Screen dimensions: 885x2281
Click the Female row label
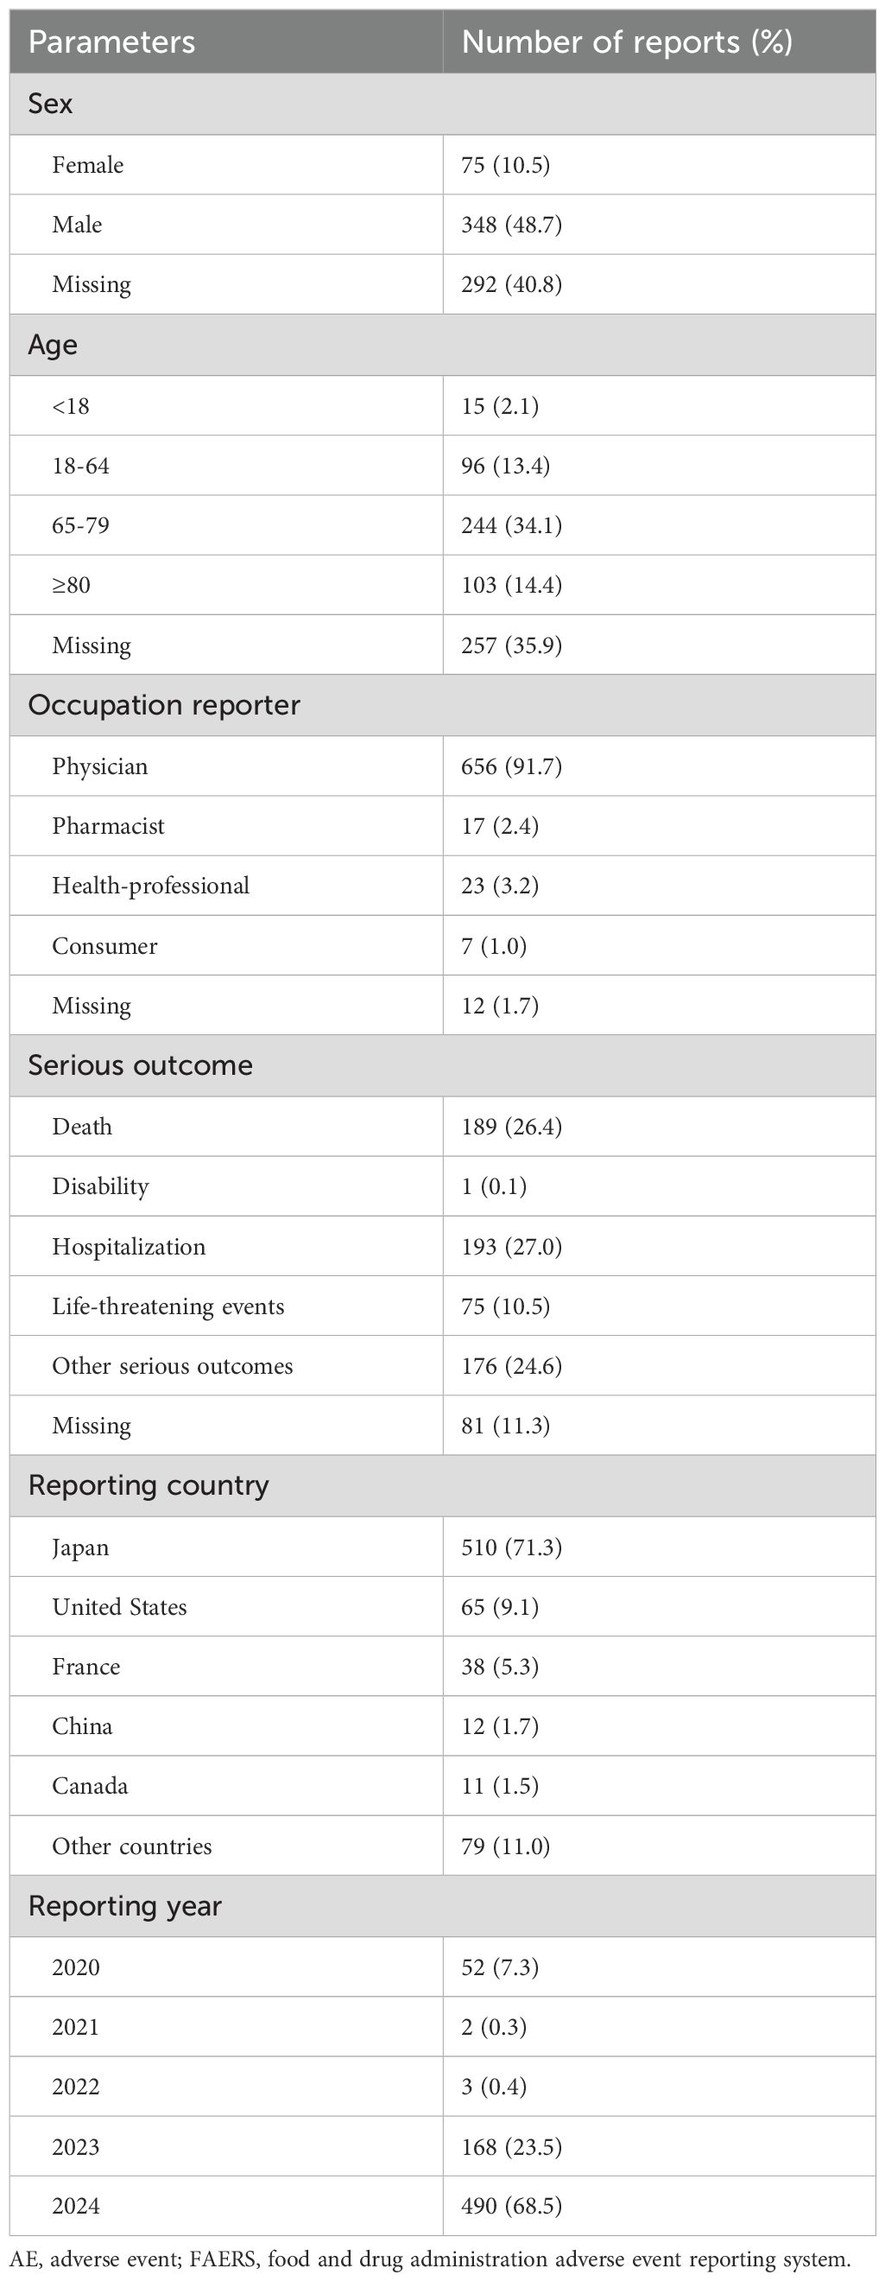[87, 165]
